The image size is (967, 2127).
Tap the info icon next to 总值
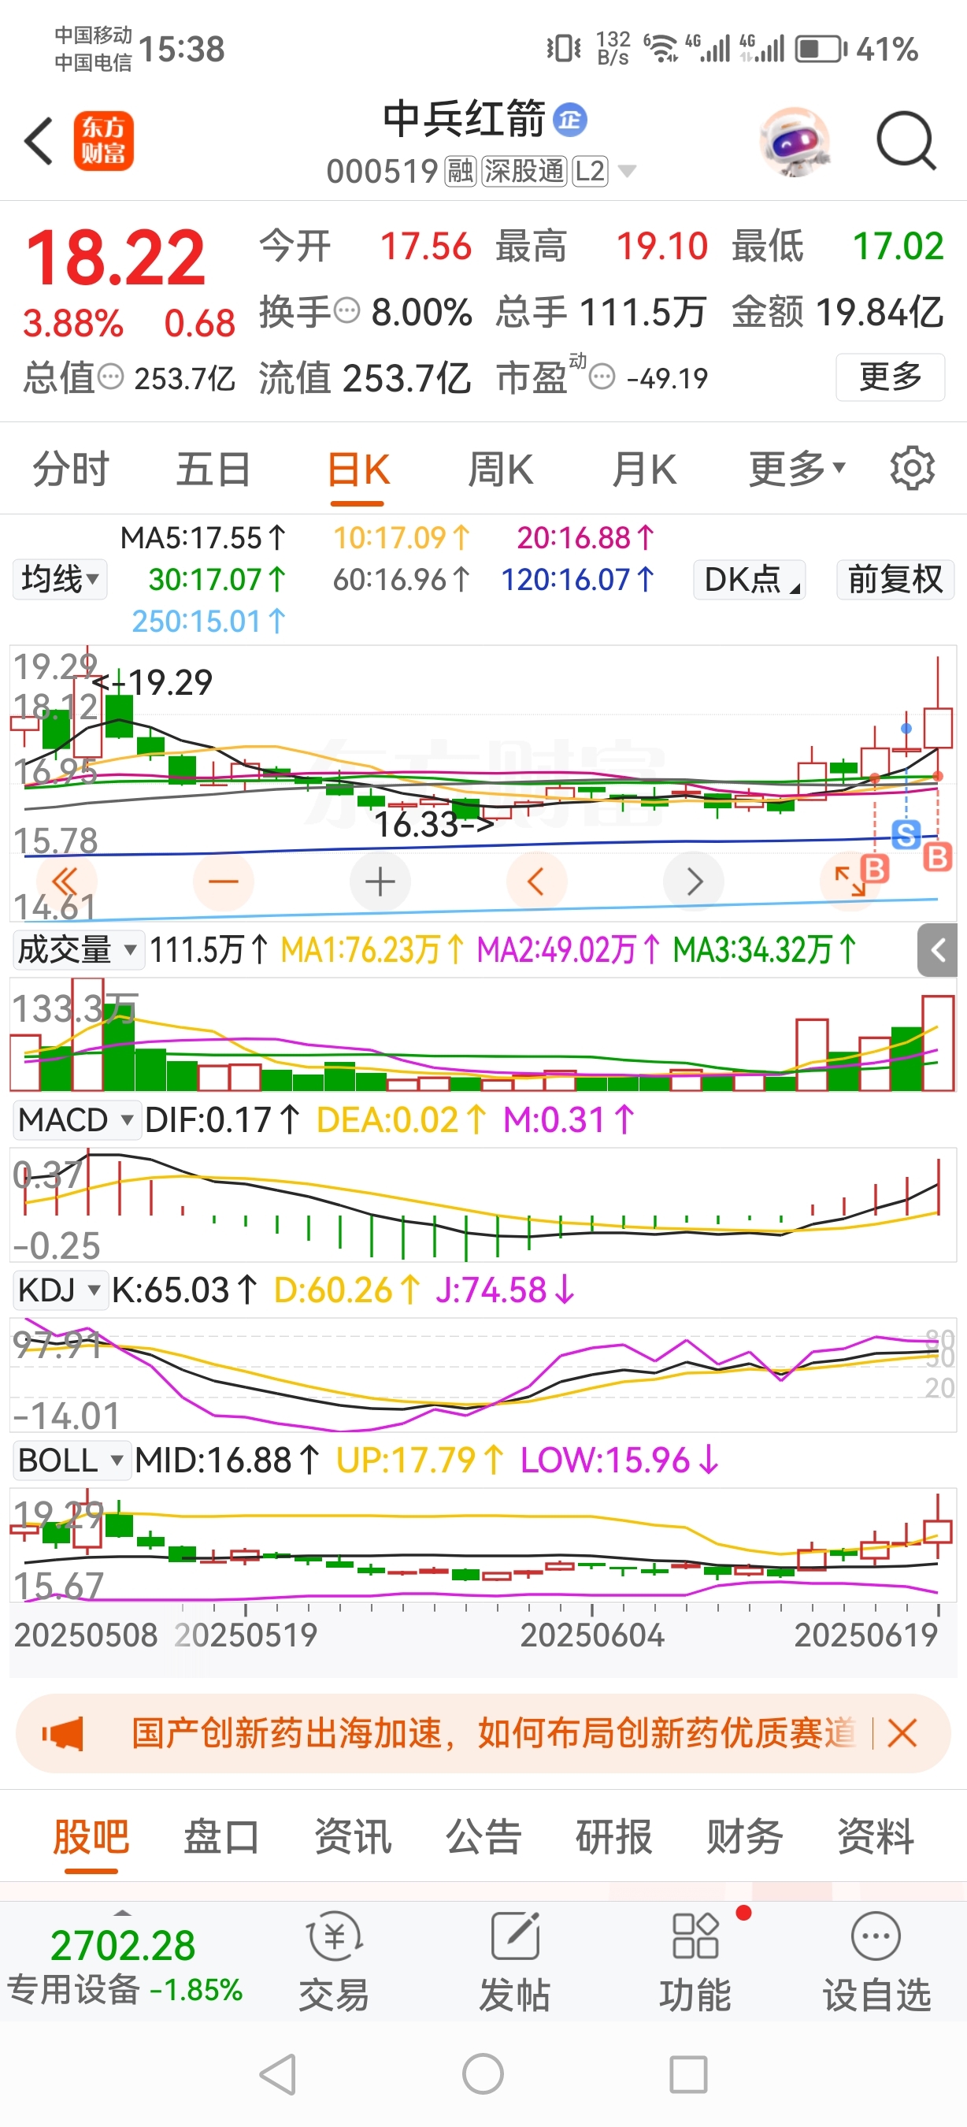tap(110, 377)
